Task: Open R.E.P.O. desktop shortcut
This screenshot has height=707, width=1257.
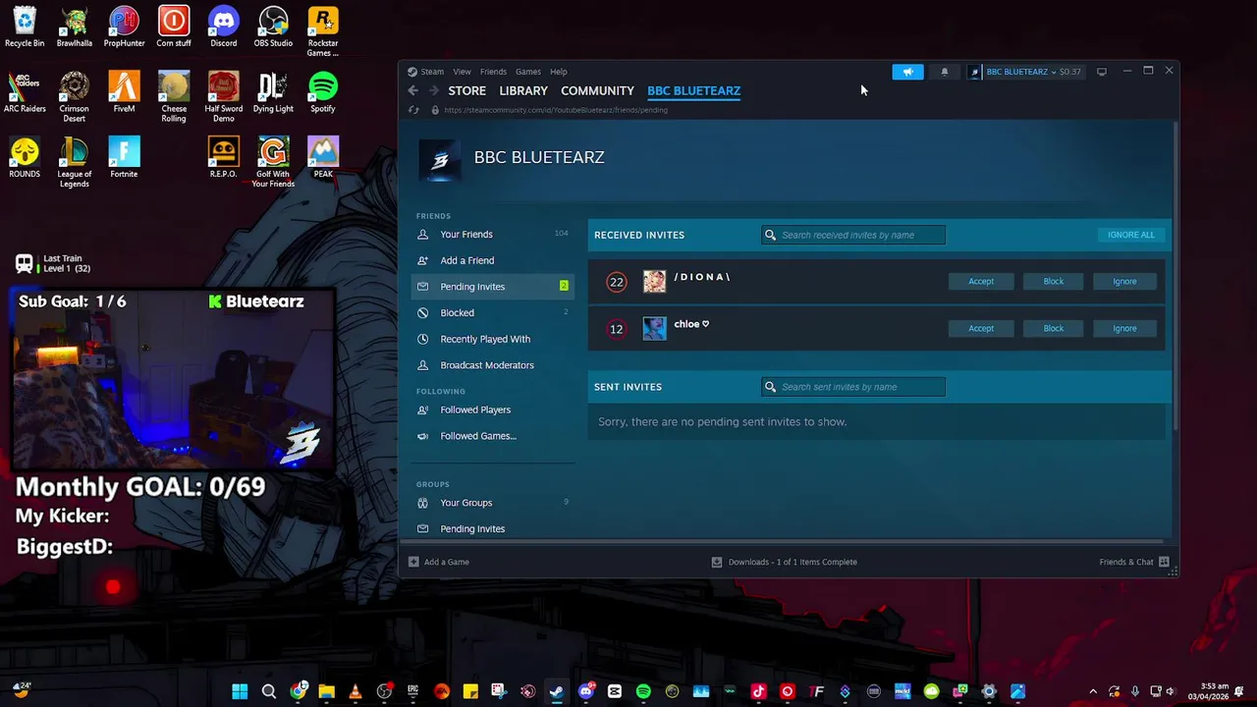Action: [x=223, y=158]
